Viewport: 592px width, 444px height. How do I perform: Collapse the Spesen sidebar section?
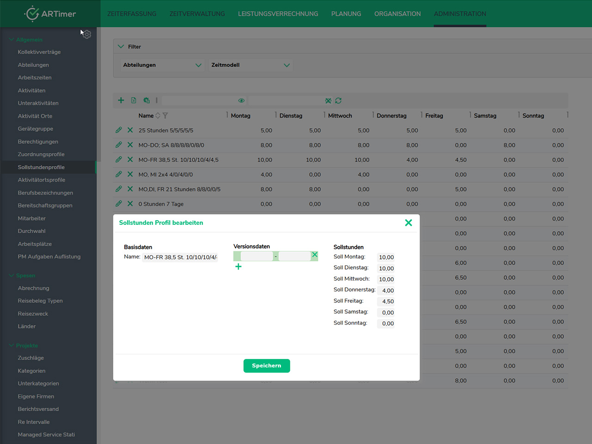[x=12, y=276]
